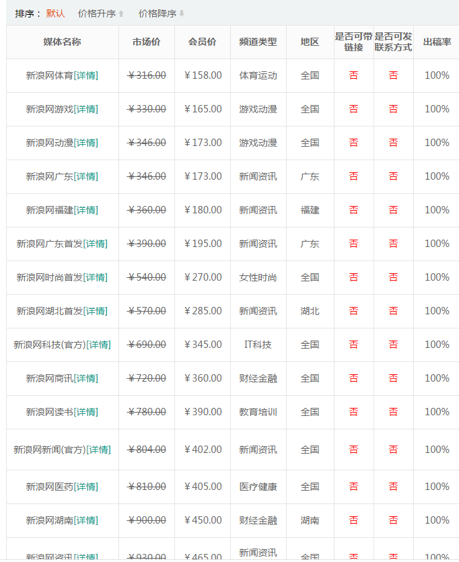
Task: Sort by price descending (价格降序)
Action: [157, 13]
